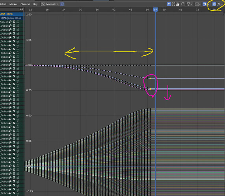The width and height of the screenshot is (225, 196).
Task: Select the ASA_BONE channel group header
Action: (x=12, y=14)
